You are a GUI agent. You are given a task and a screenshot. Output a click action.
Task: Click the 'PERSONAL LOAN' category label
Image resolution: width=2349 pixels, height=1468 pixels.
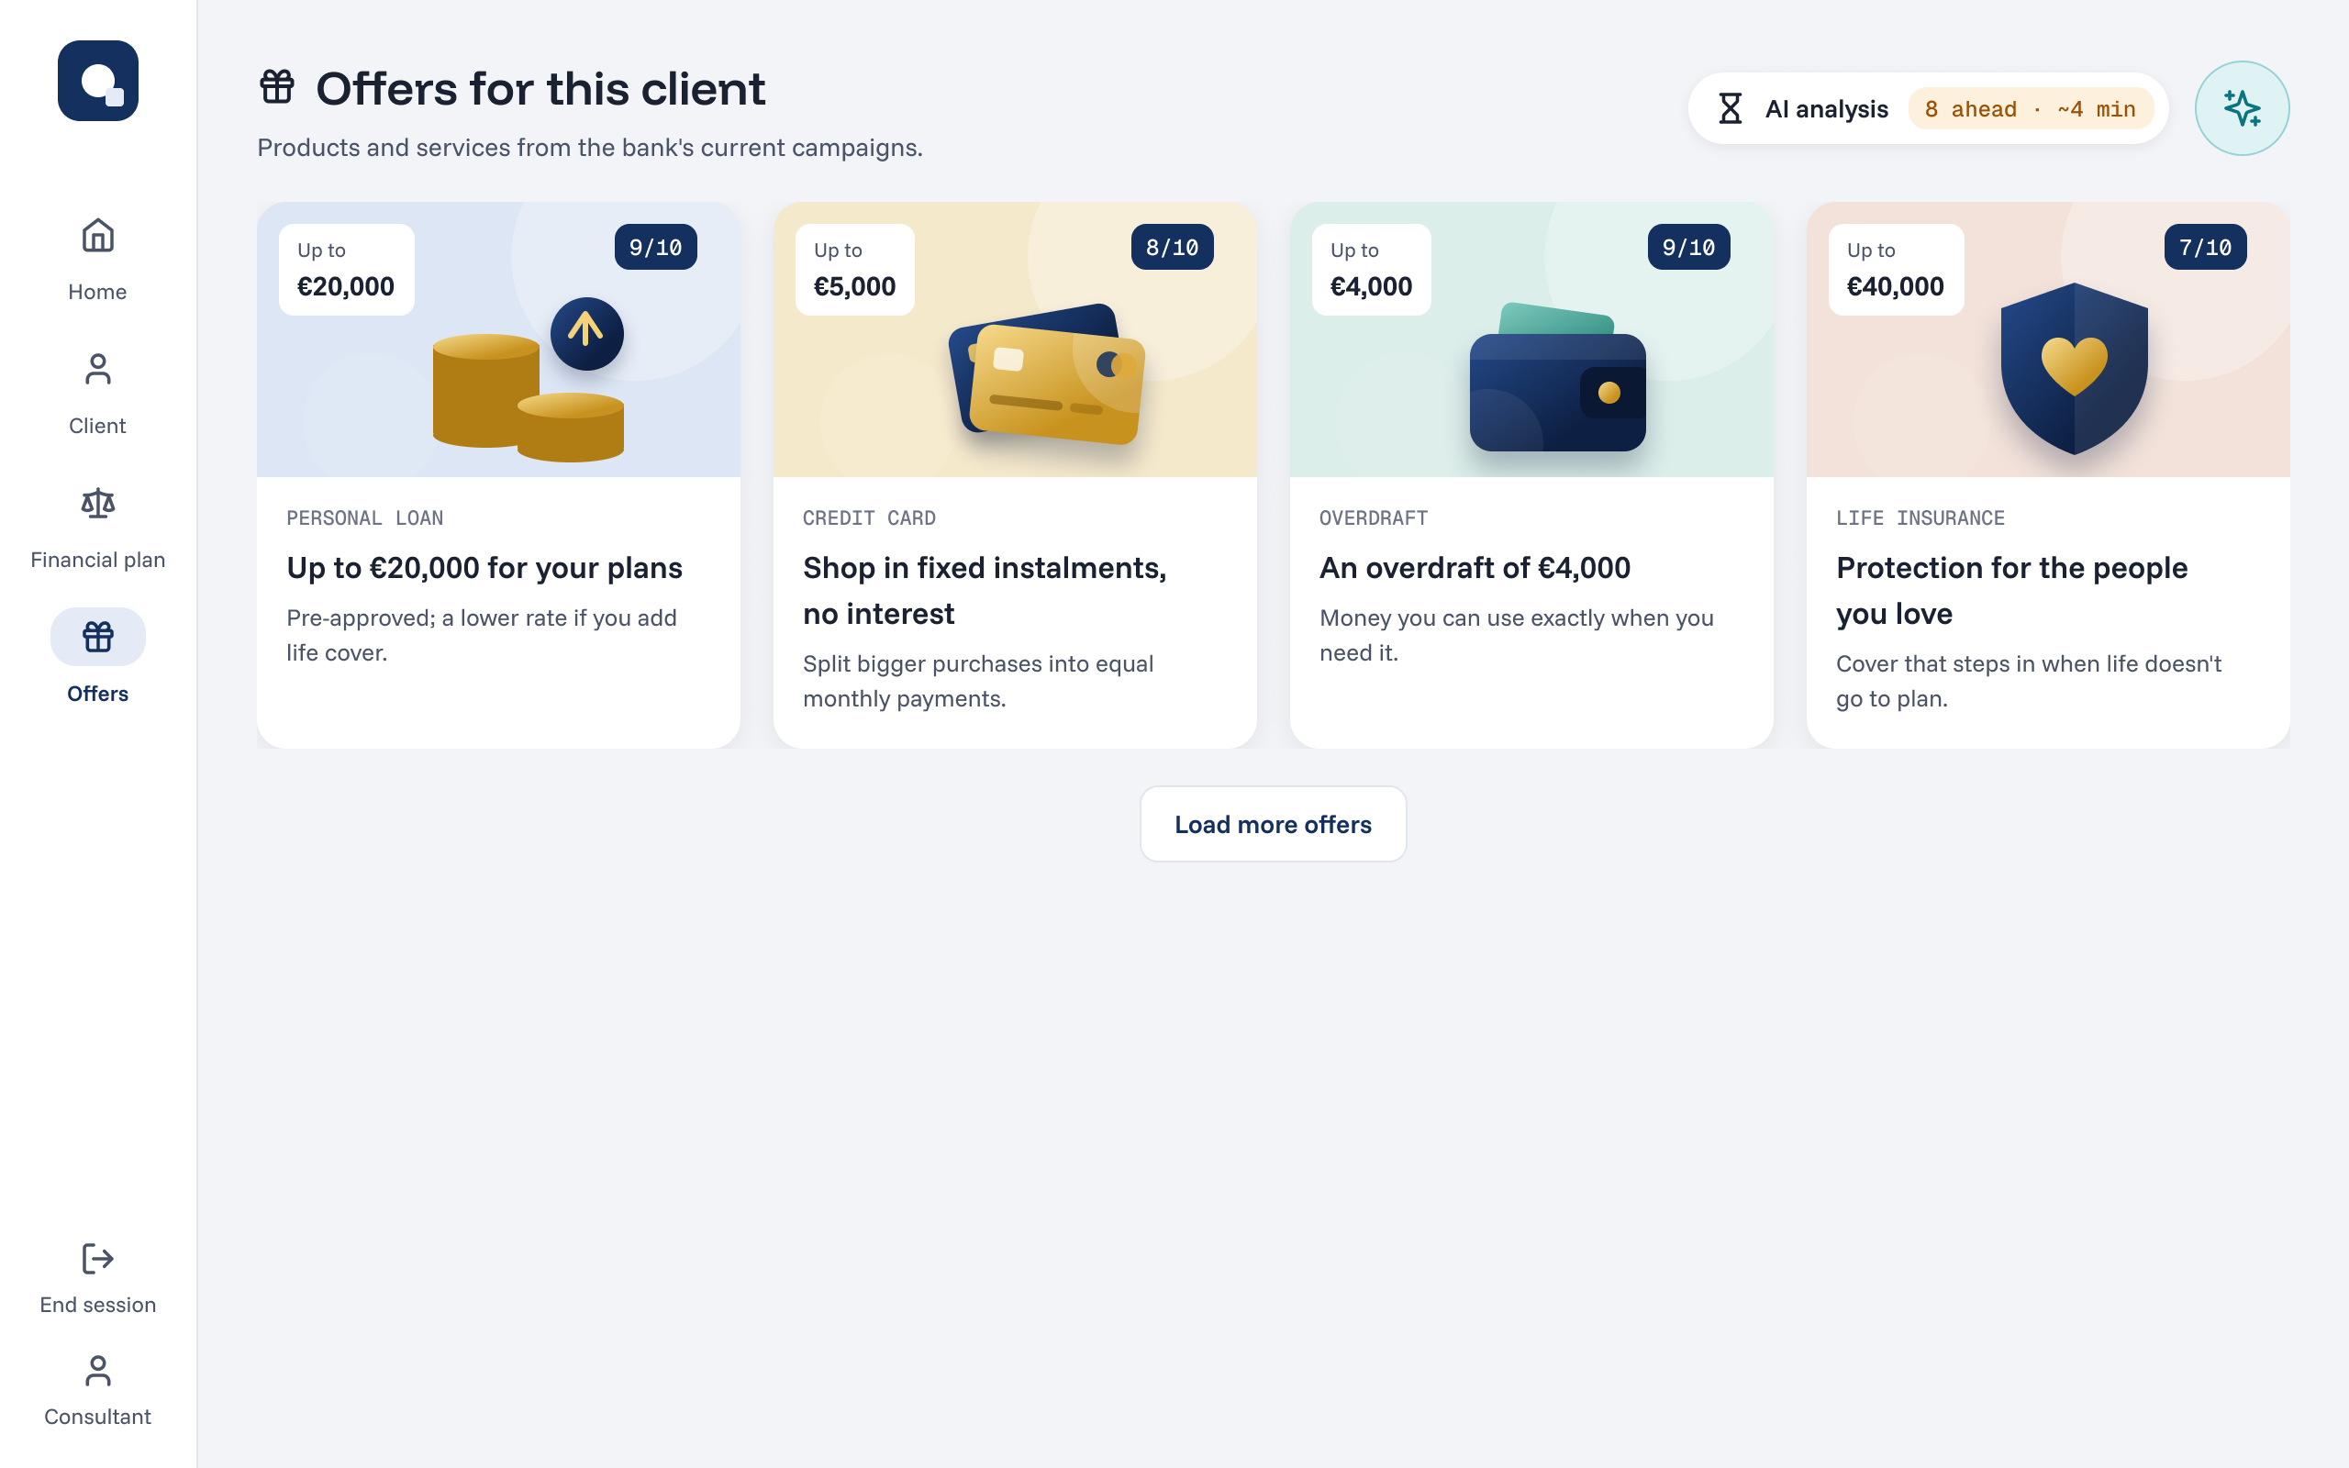[x=365, y=518]
